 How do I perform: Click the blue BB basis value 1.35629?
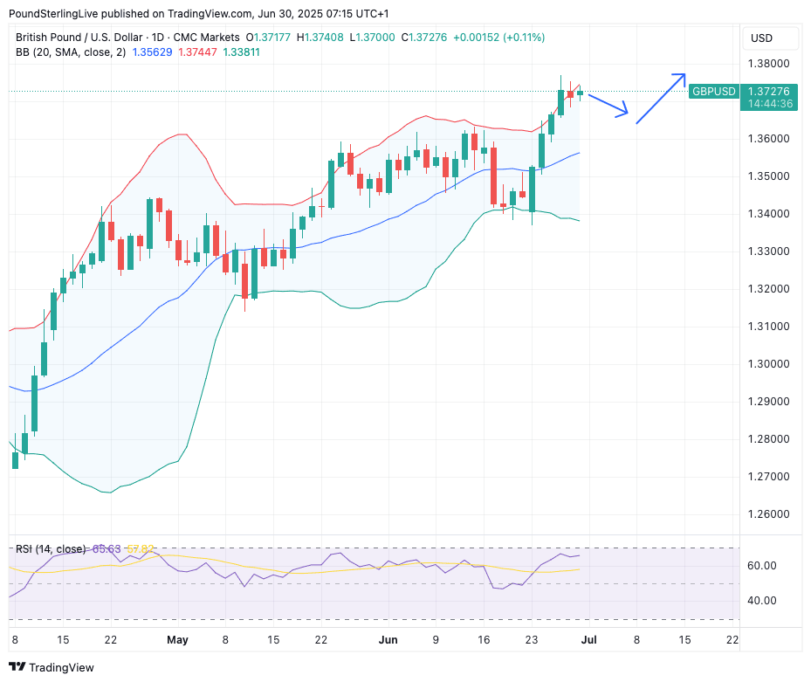tap(152, 52)
